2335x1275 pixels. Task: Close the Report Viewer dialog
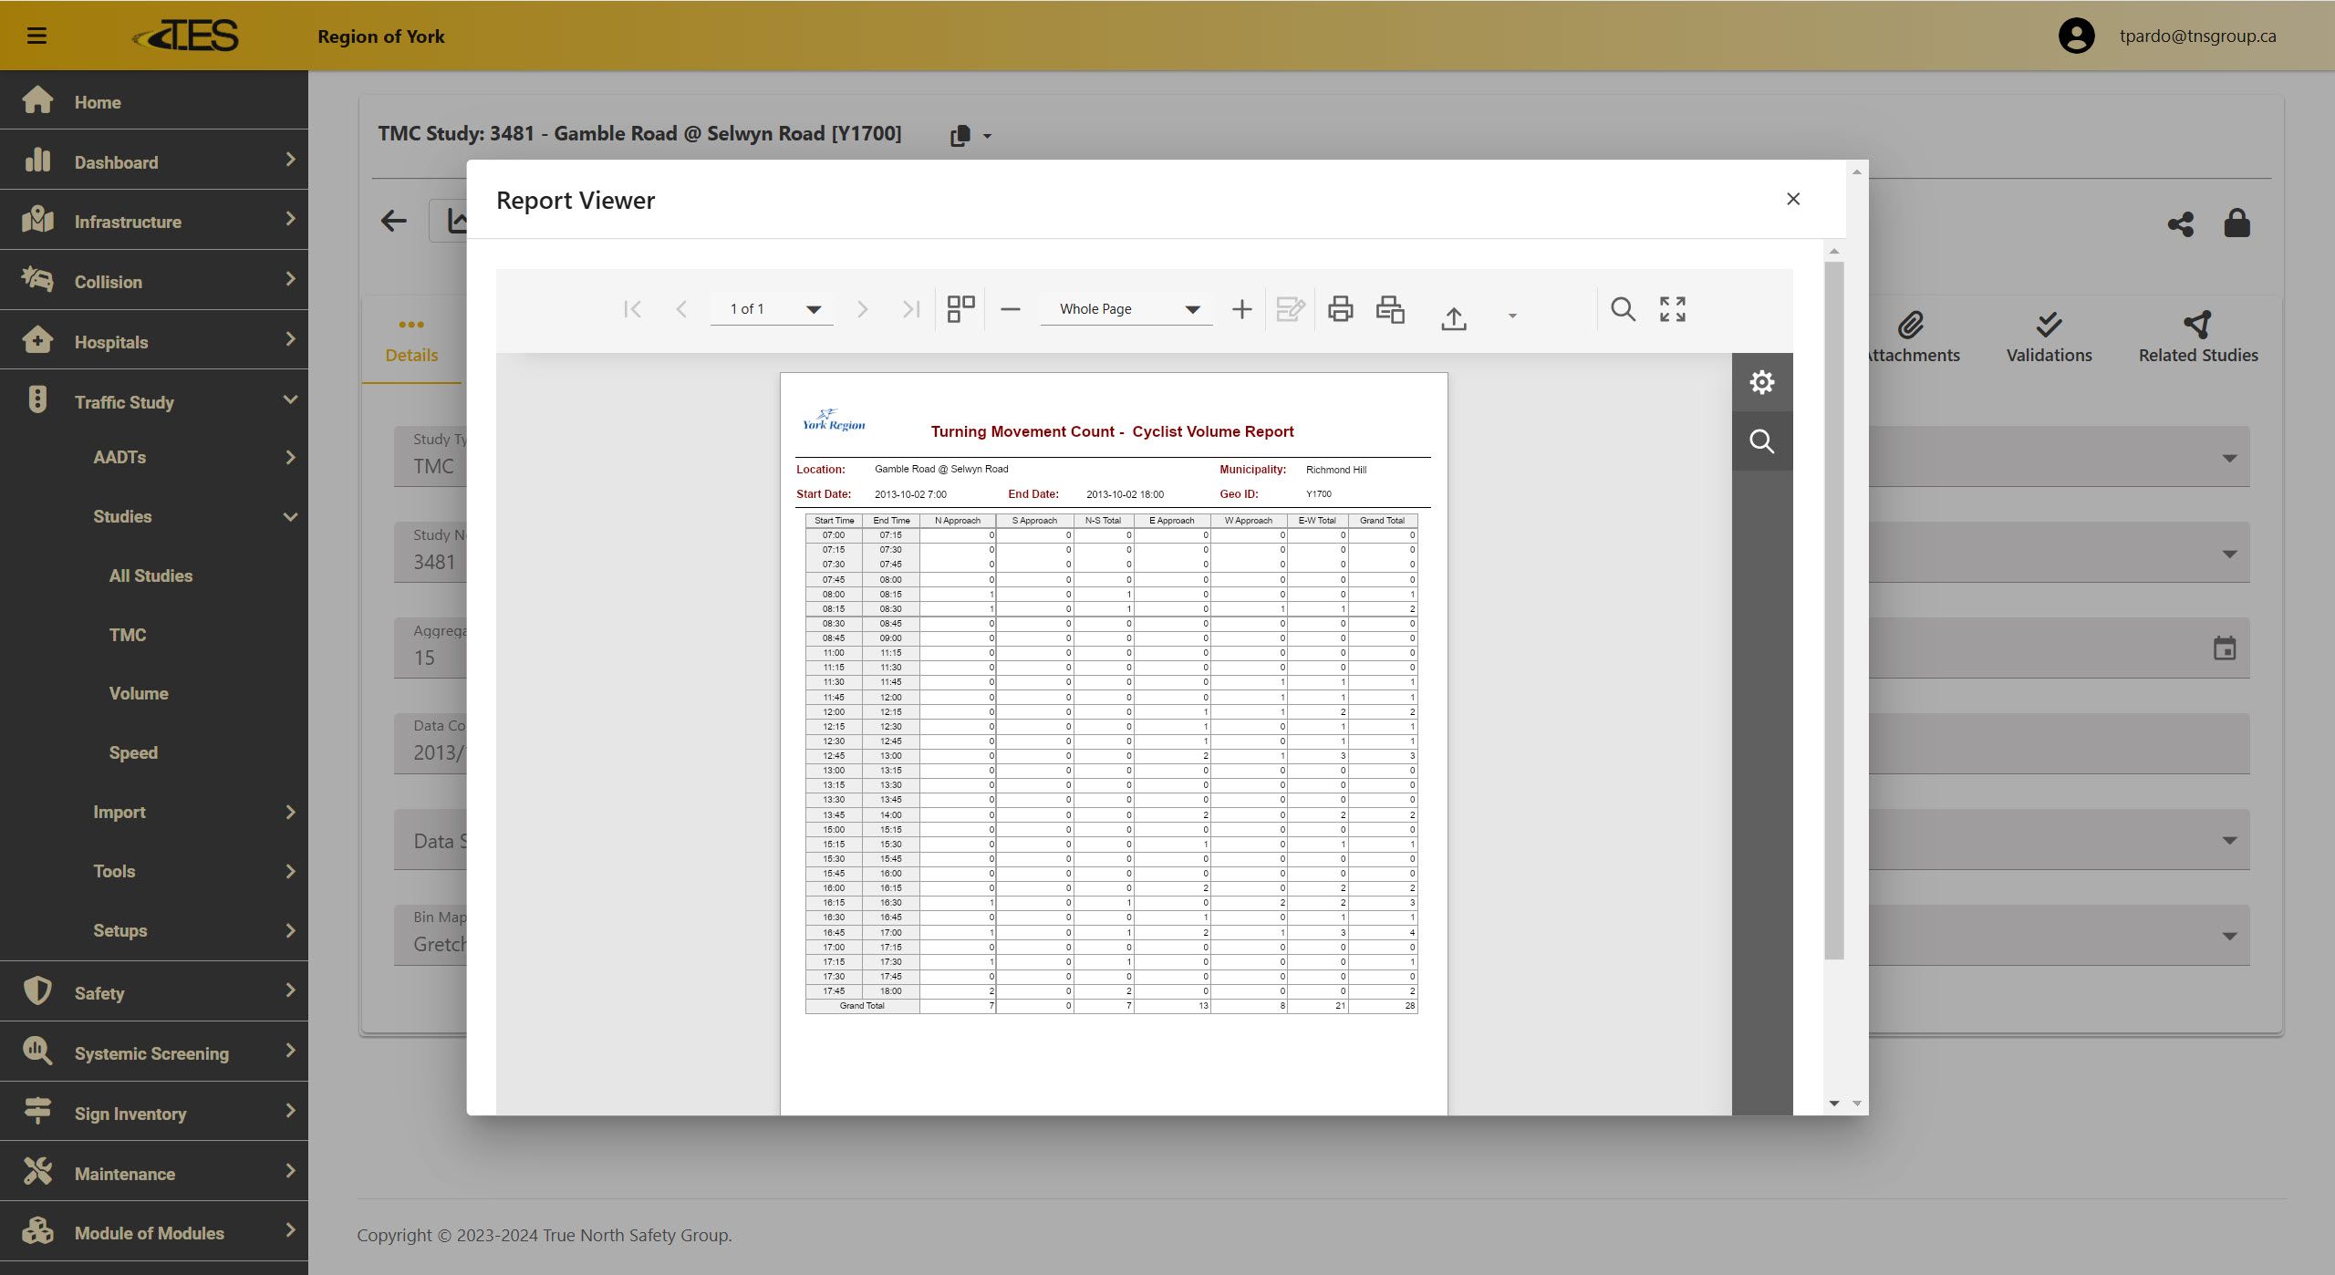tap(1792, 199)
